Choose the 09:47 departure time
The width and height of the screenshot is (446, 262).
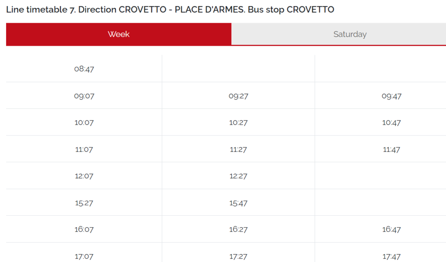[x=391, y=96]
